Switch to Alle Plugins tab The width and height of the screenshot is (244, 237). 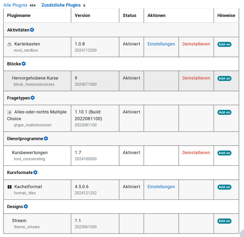[15, 5]
